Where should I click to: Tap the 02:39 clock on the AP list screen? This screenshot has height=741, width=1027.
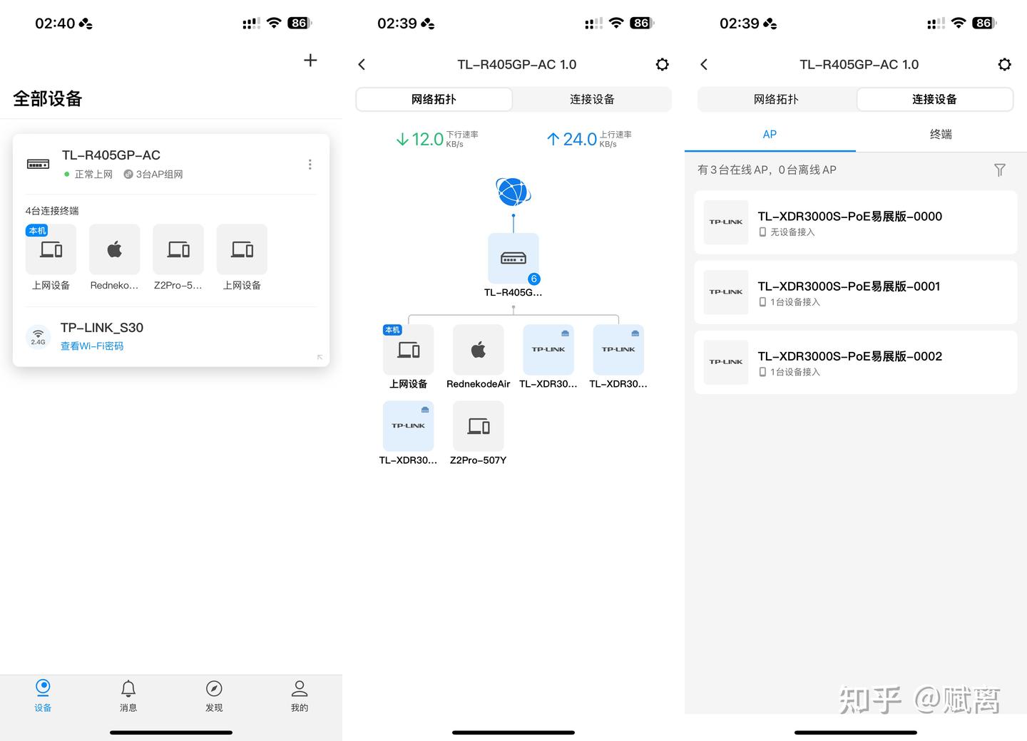pyautogui.click(x=740, y=24)
